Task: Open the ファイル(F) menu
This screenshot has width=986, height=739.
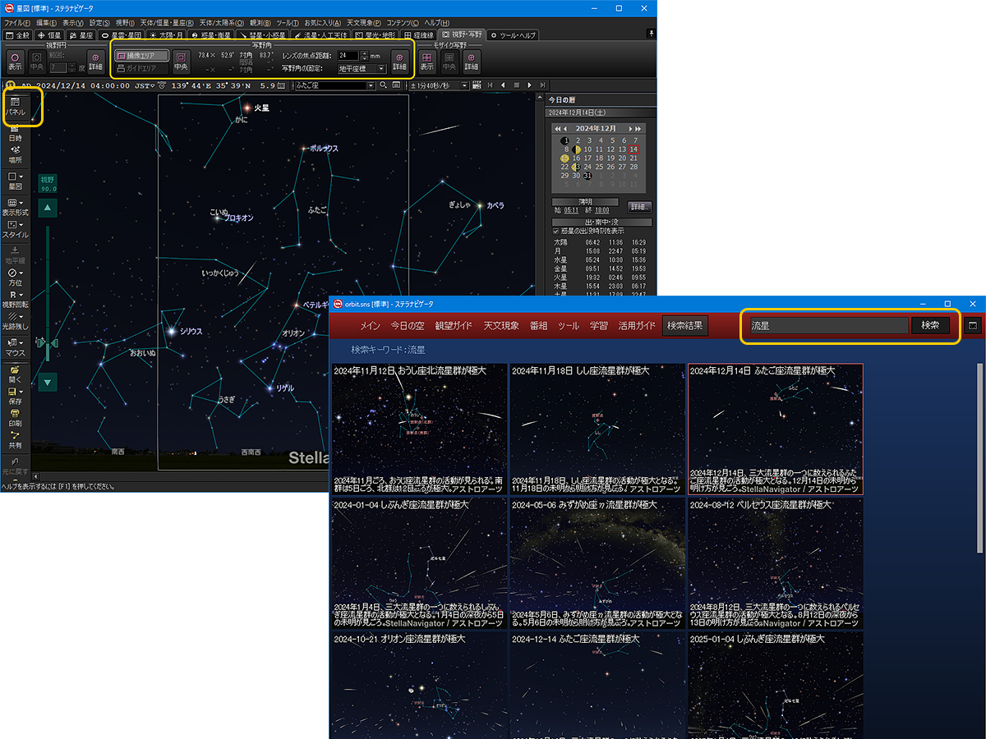Action: (16, 23)
